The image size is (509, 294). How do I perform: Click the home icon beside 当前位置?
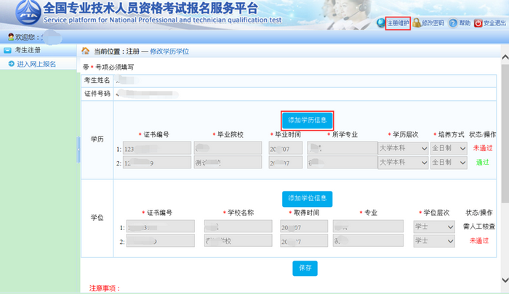[x=86, y=51]
